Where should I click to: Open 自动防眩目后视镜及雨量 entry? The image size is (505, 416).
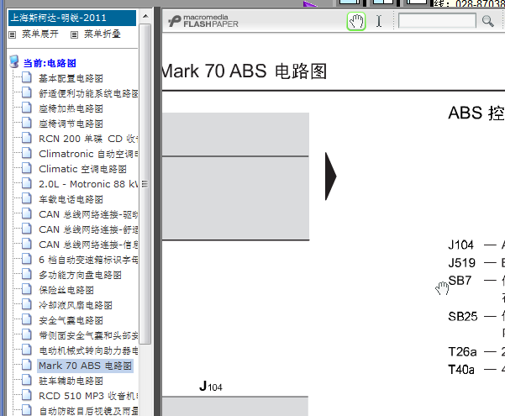coord(88,411)
